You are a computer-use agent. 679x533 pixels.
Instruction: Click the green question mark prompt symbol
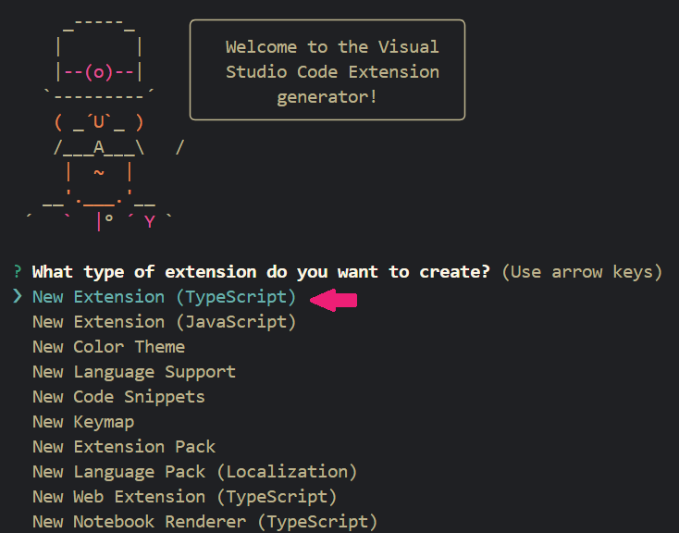18,272
